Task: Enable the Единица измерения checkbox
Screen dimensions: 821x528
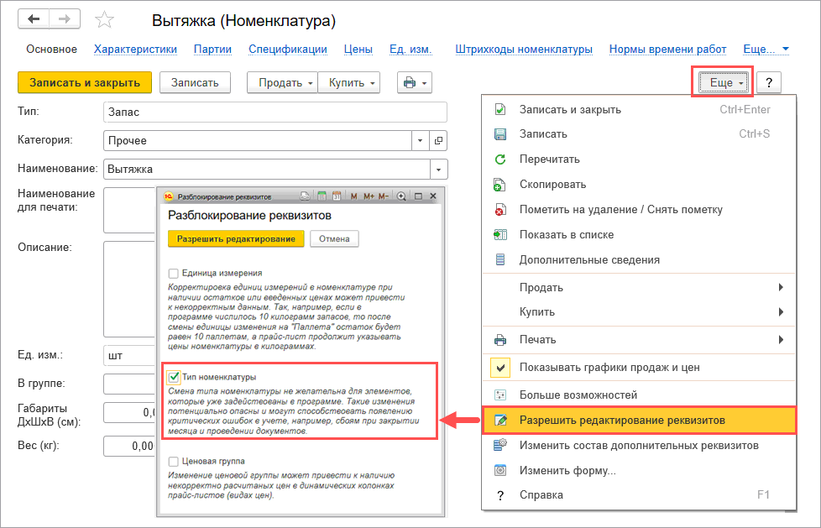Action: point(174,273)
